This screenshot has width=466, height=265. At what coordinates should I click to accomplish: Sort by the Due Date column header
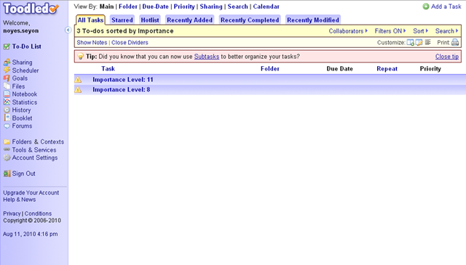[340, 68]
